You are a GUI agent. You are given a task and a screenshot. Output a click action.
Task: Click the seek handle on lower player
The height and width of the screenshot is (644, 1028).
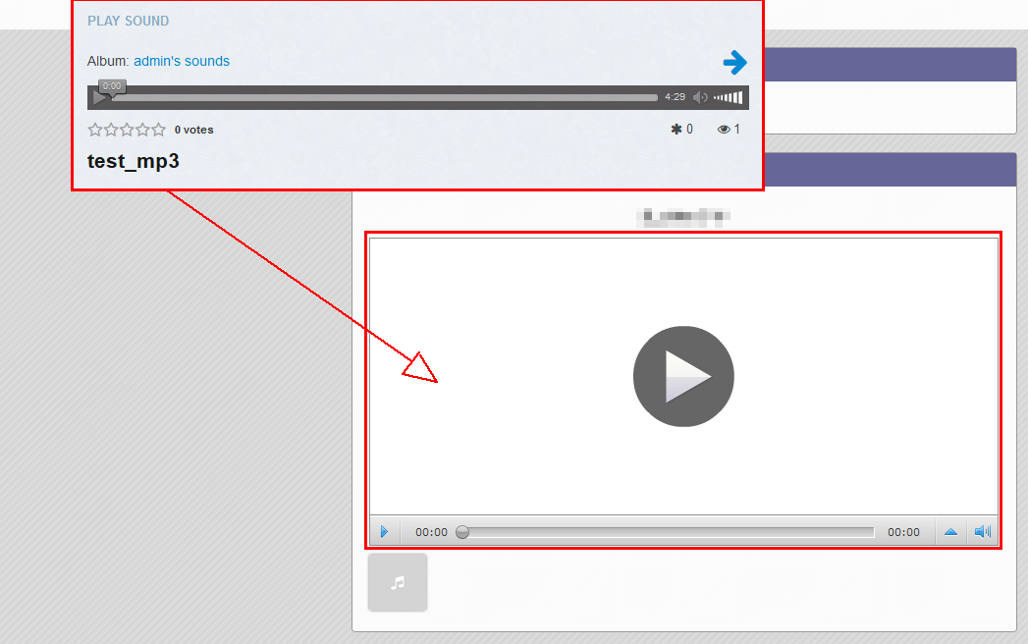point(462,532)
